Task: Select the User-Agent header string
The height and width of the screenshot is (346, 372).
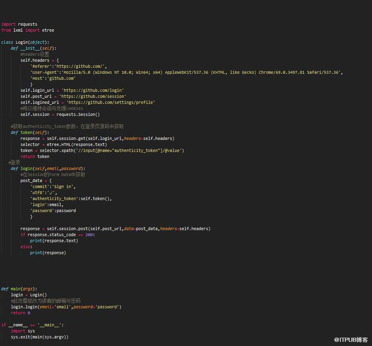Action: click(x=186, y=72)
